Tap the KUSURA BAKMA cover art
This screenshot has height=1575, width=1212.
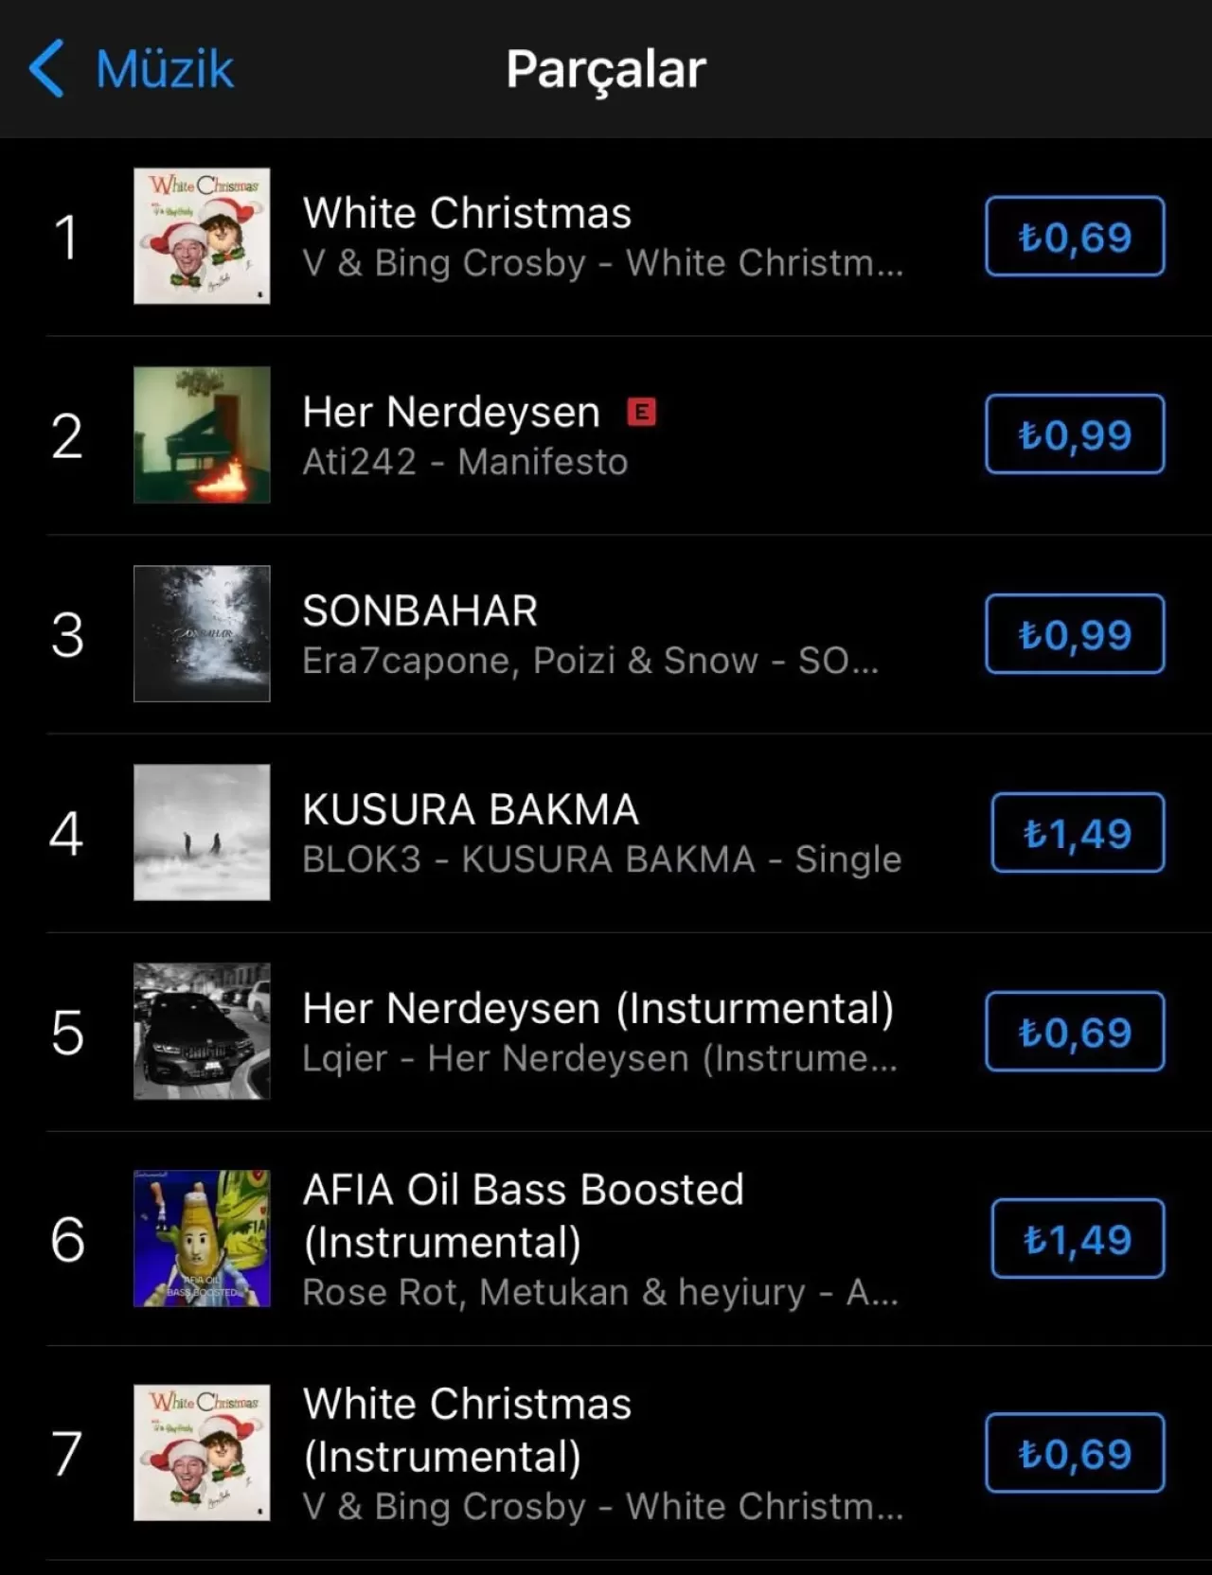pos(202,834)
